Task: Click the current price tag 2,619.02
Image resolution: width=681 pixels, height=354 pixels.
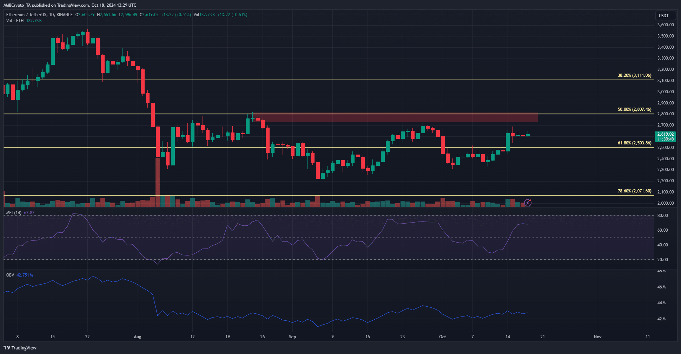Action: 665,137
